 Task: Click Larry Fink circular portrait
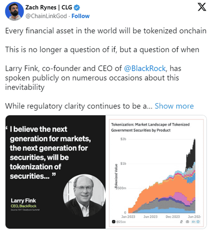point(84,195)
